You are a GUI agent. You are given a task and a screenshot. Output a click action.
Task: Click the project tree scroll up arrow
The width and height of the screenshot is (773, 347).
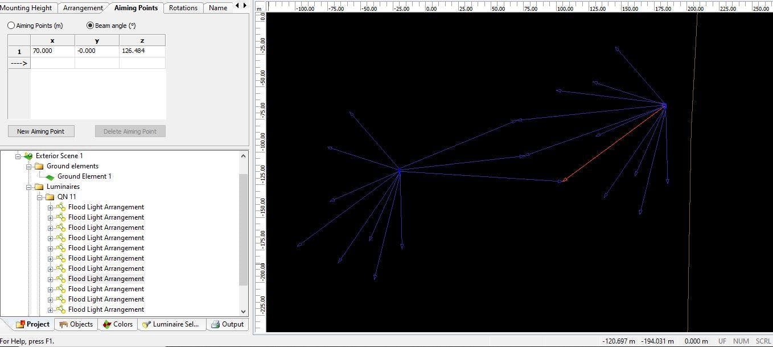pyautogui.click(x=244, y=155)
